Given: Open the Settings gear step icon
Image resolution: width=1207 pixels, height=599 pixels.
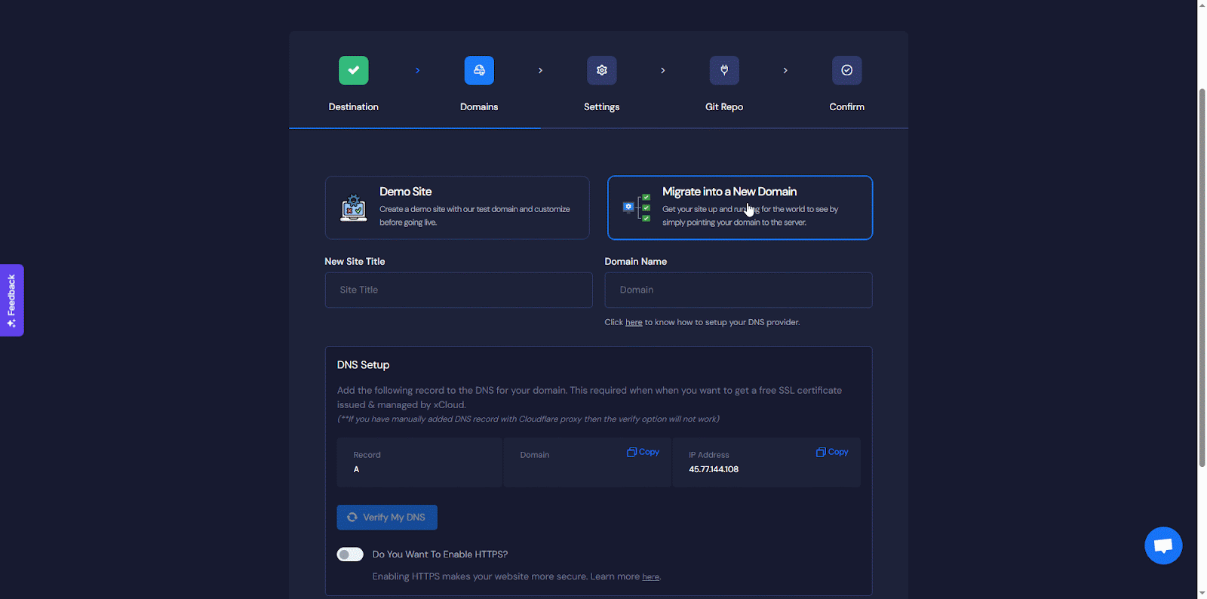Looking at the screenshot, I should click(601, 70).
